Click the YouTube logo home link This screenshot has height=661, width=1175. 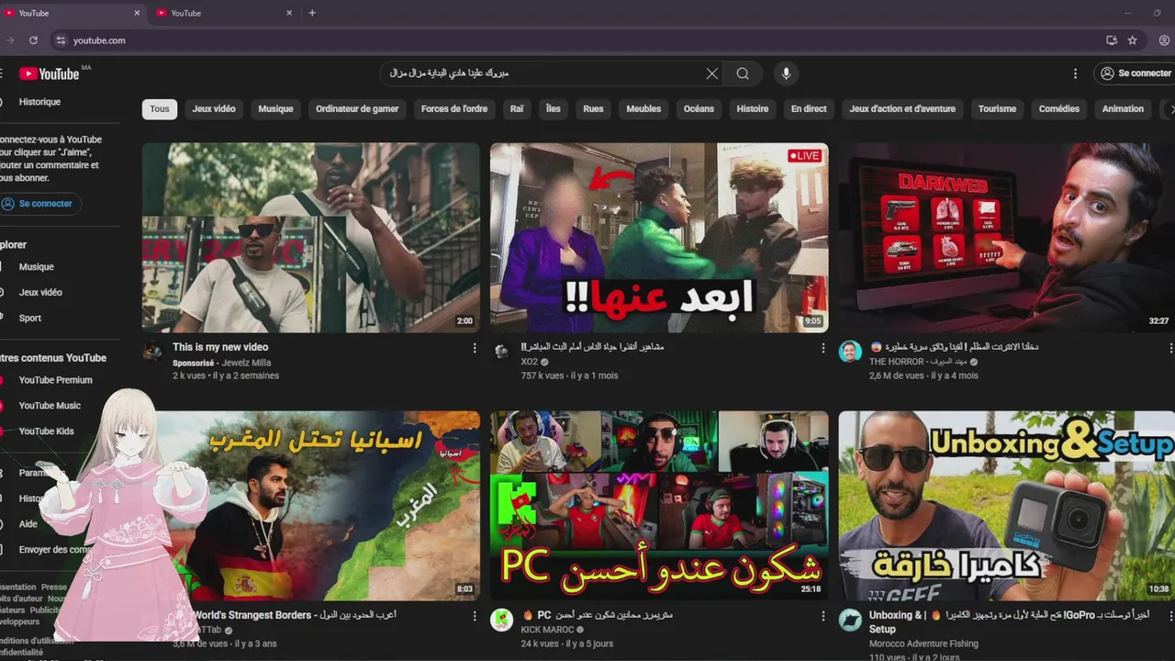click(50, 73)
